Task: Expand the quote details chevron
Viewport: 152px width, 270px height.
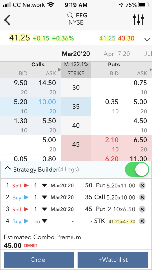Action: [x=147, y=40]
